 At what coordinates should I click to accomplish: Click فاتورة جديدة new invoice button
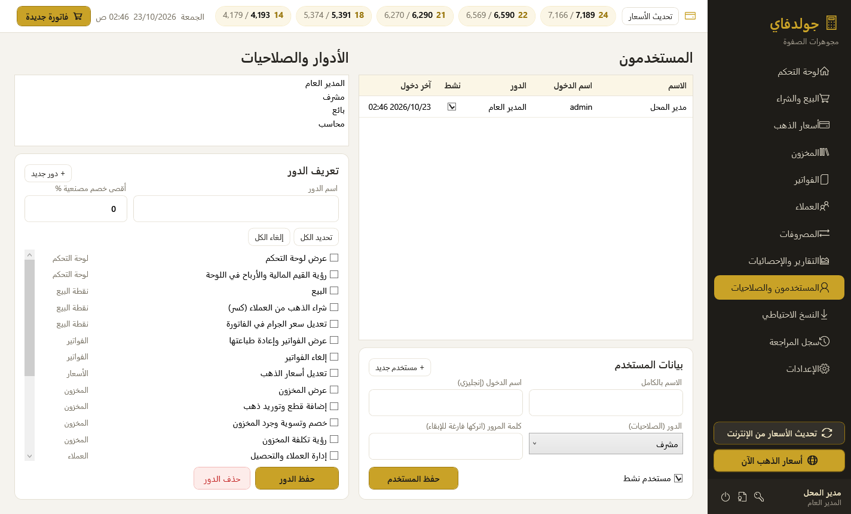point(54,16)
